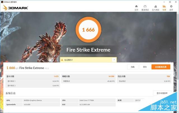The width and height of the screenshot is (179, 113).
Task: Click the 显卡分数 graphics score header
Action: 10,76
